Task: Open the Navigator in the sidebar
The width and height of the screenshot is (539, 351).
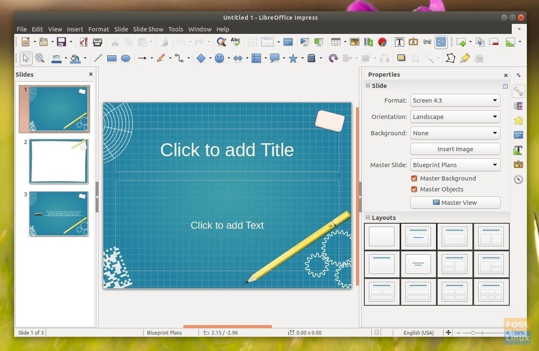Action: pos(518,179)
